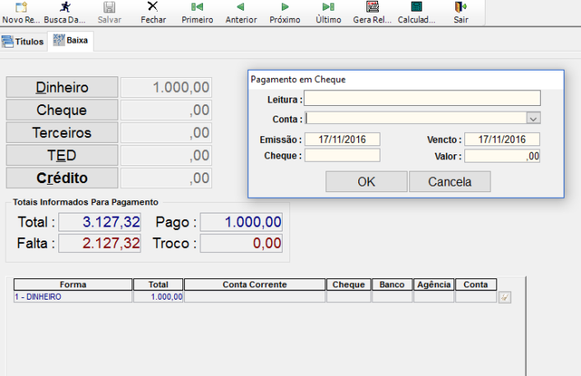Choose the Terceiros payment button

62,133
